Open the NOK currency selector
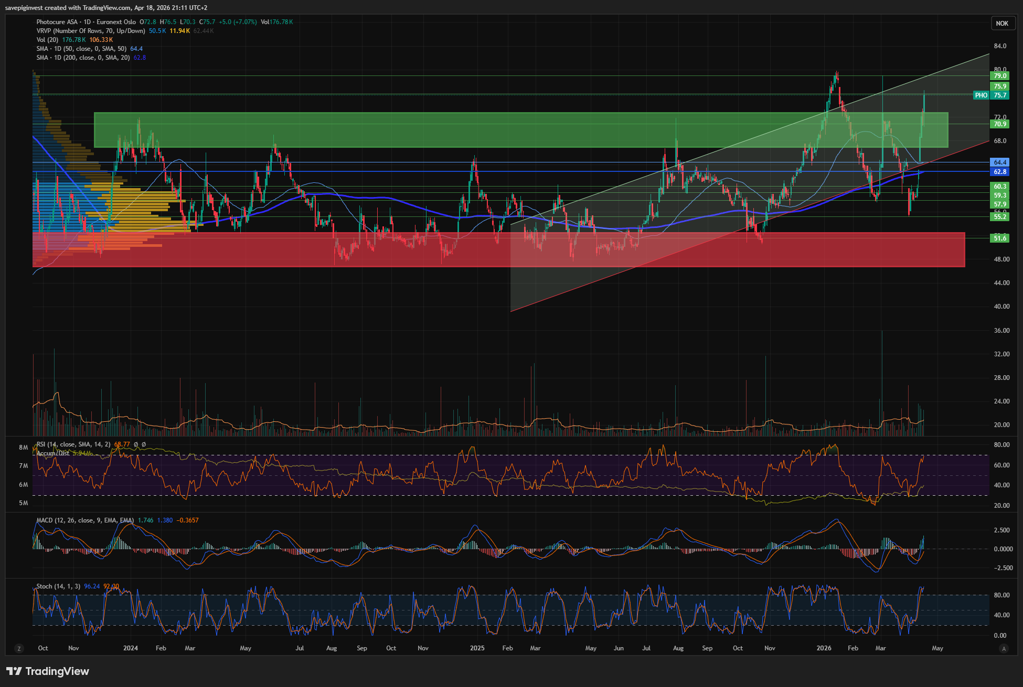Screen dimensions: 1023x687 coord(1002,23)
